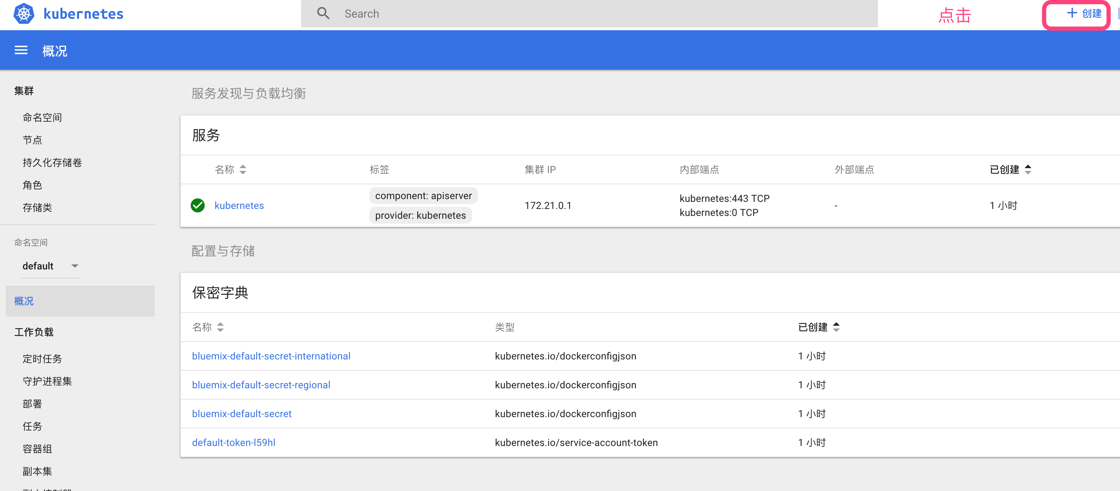This screenshot has height=491, width=1120.
Task: Click the component: apiserver label chip
Action: click(x=423, y=196)
